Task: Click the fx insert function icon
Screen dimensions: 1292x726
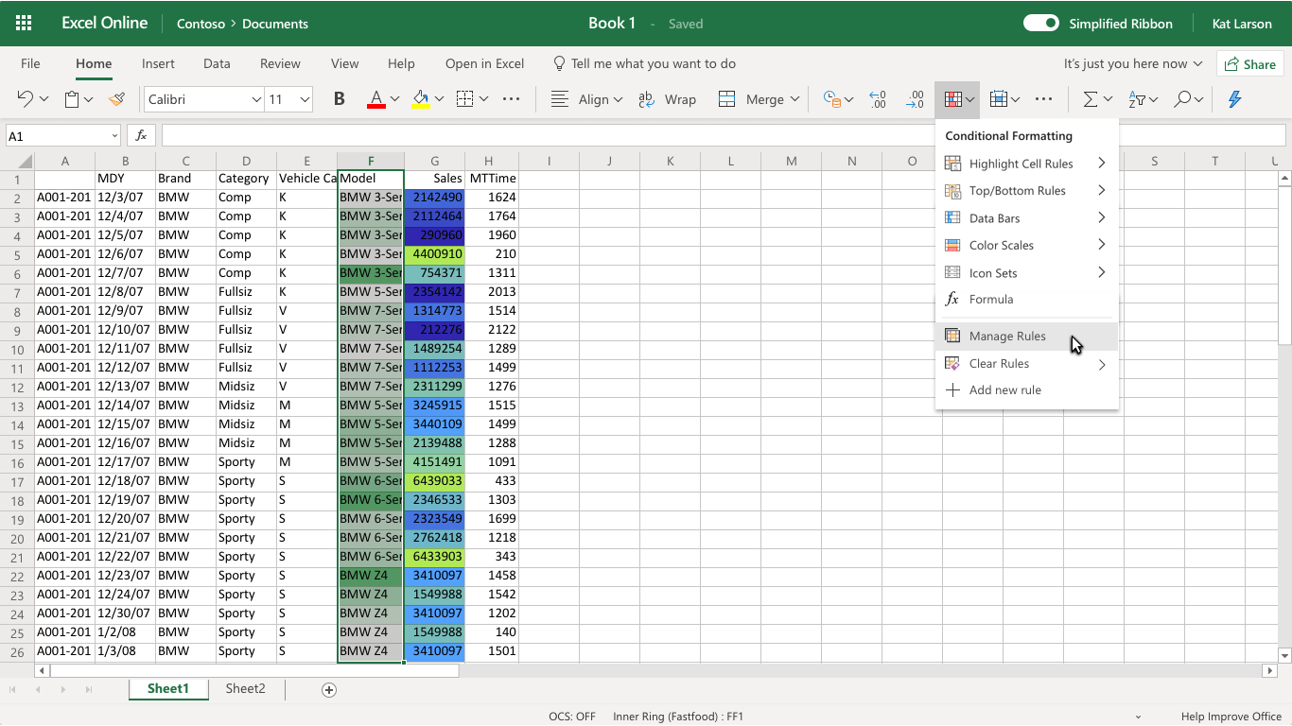Action: (x=141, y=136)
